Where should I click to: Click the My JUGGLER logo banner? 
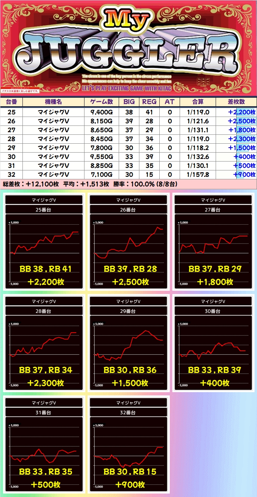[128, 48]
